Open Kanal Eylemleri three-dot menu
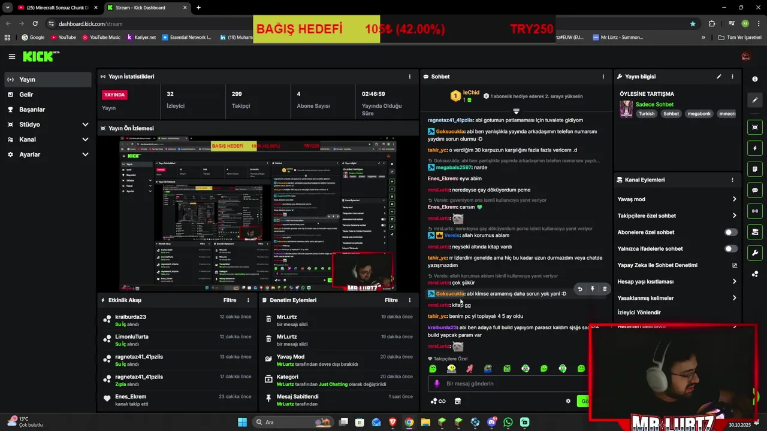This screenshot has width=767, height=431. [732, 180]
